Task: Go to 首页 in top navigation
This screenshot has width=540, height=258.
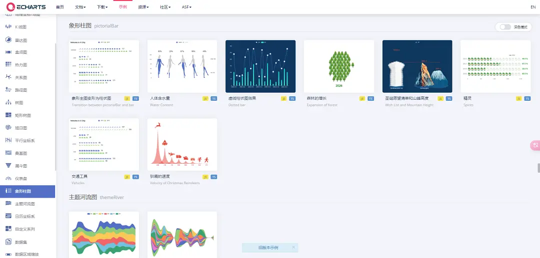Action: coord(59,7)
